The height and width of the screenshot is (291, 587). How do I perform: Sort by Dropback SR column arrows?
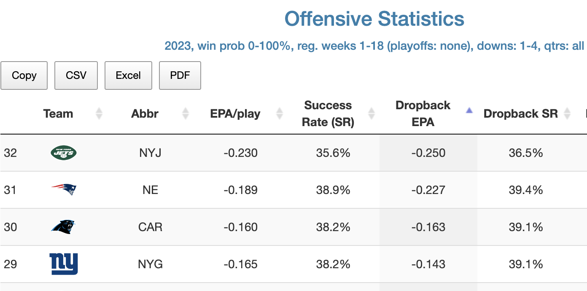click(567, 113)
